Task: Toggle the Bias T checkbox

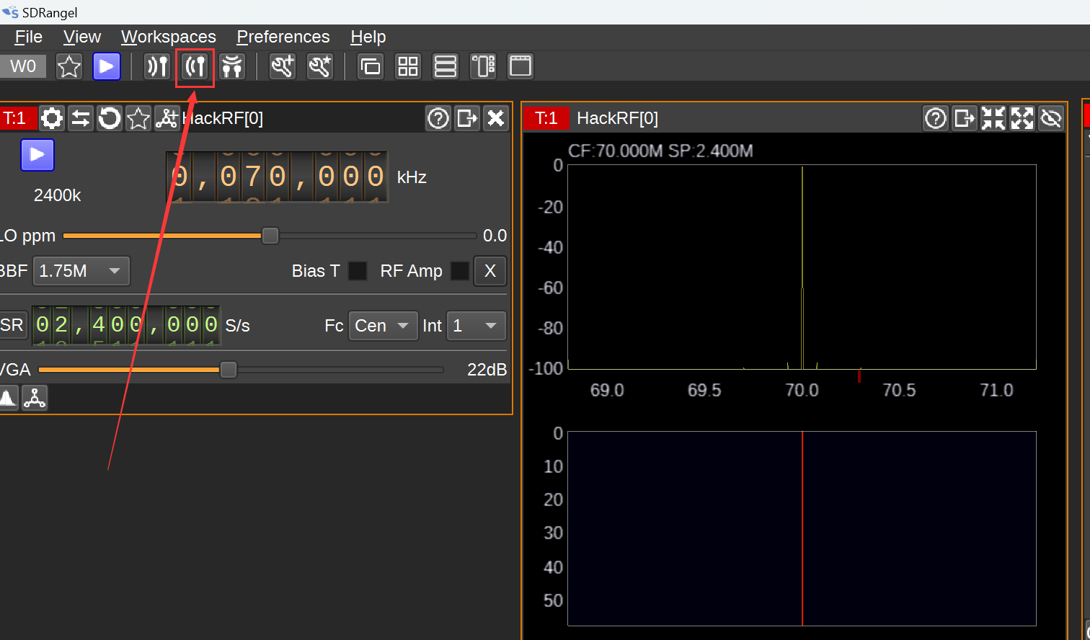Action: [x=358, y=271]
